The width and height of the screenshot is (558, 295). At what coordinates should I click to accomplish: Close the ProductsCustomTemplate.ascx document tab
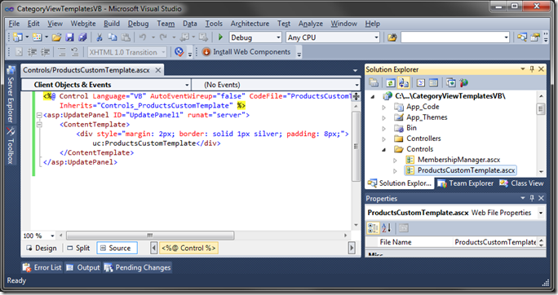[x=158, y=70]
